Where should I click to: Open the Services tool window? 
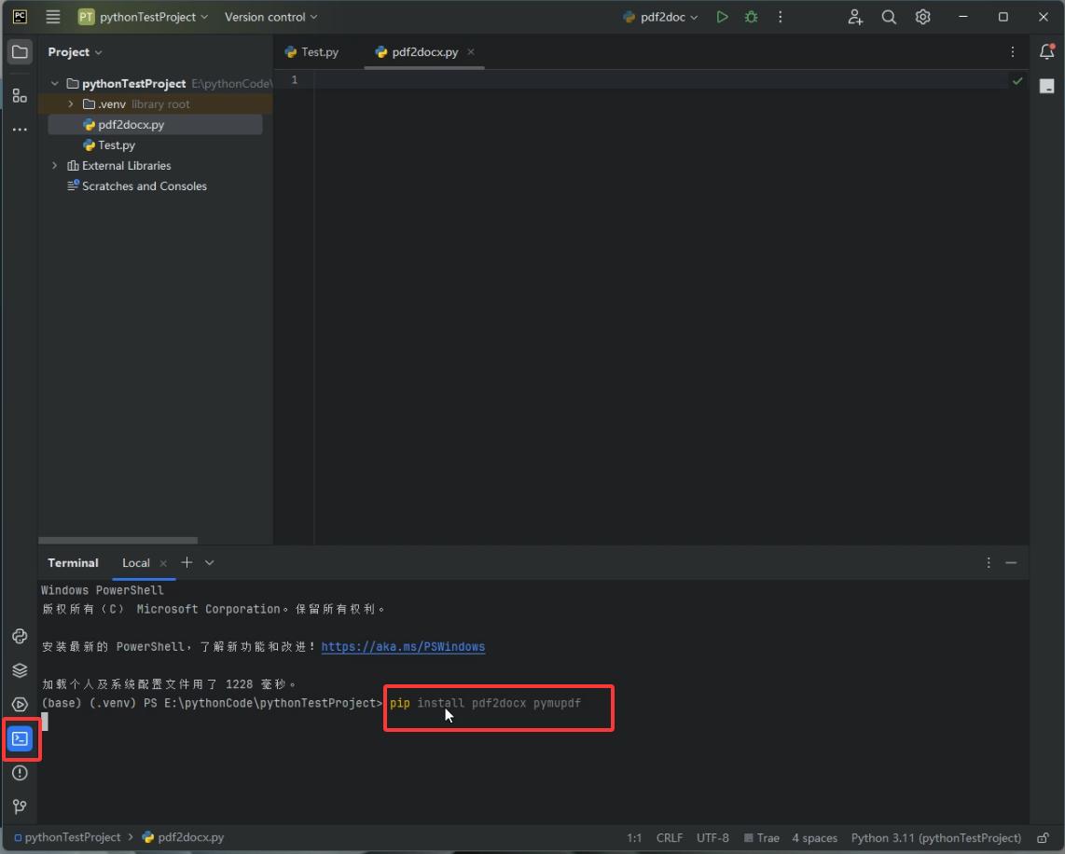pyautogui.click(x=20, y=704)
